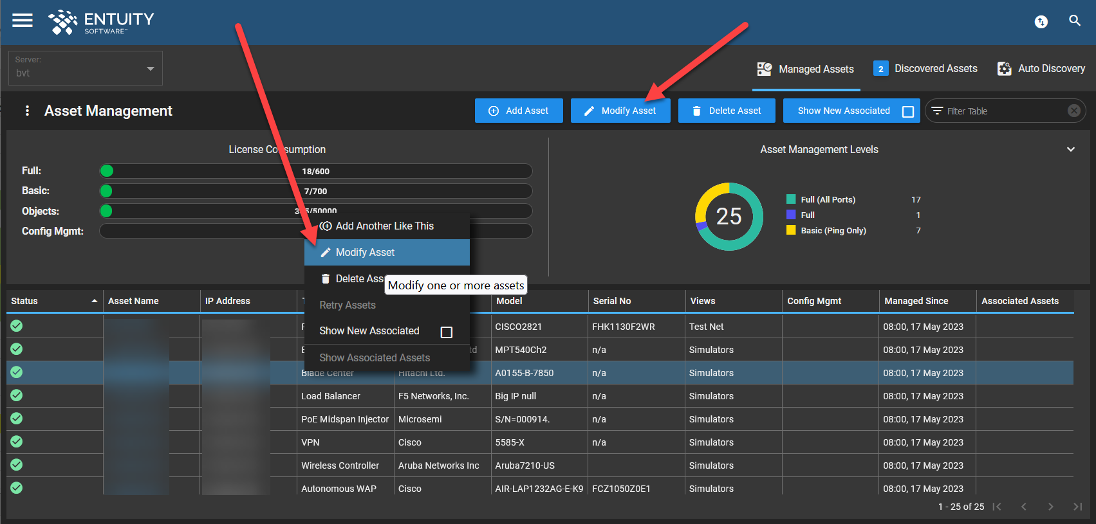Click the Full license consumption bar
This screenshot has height=524, width=1096.
[316, 171]
